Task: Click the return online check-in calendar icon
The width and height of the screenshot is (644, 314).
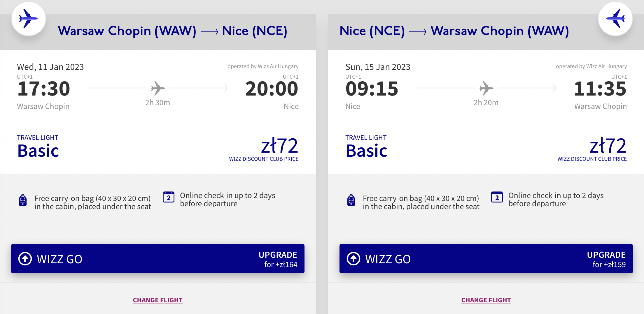Action: pos(497,197)
